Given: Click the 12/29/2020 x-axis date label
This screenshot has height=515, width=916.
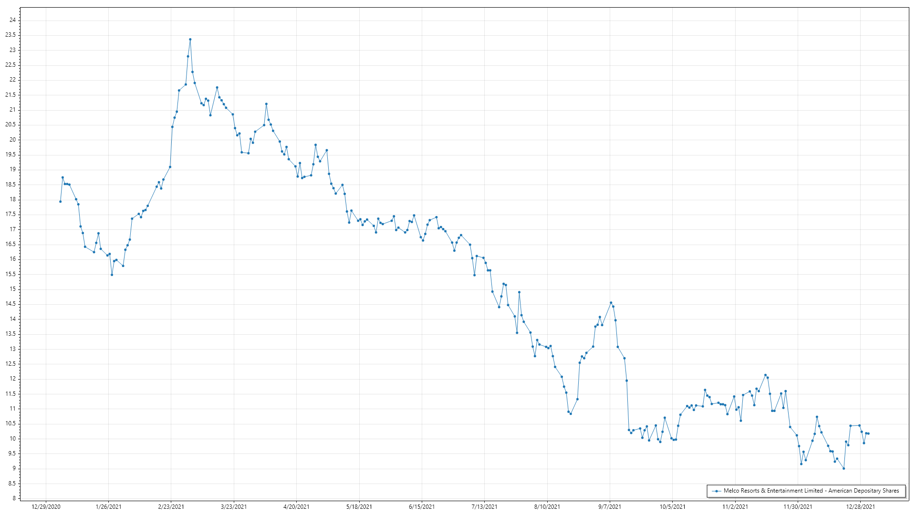Looking at the screenshot, I should click(46, 506).
